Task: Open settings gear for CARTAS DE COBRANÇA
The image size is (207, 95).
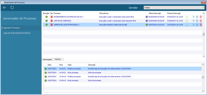Action: click(x=197, y=21)
